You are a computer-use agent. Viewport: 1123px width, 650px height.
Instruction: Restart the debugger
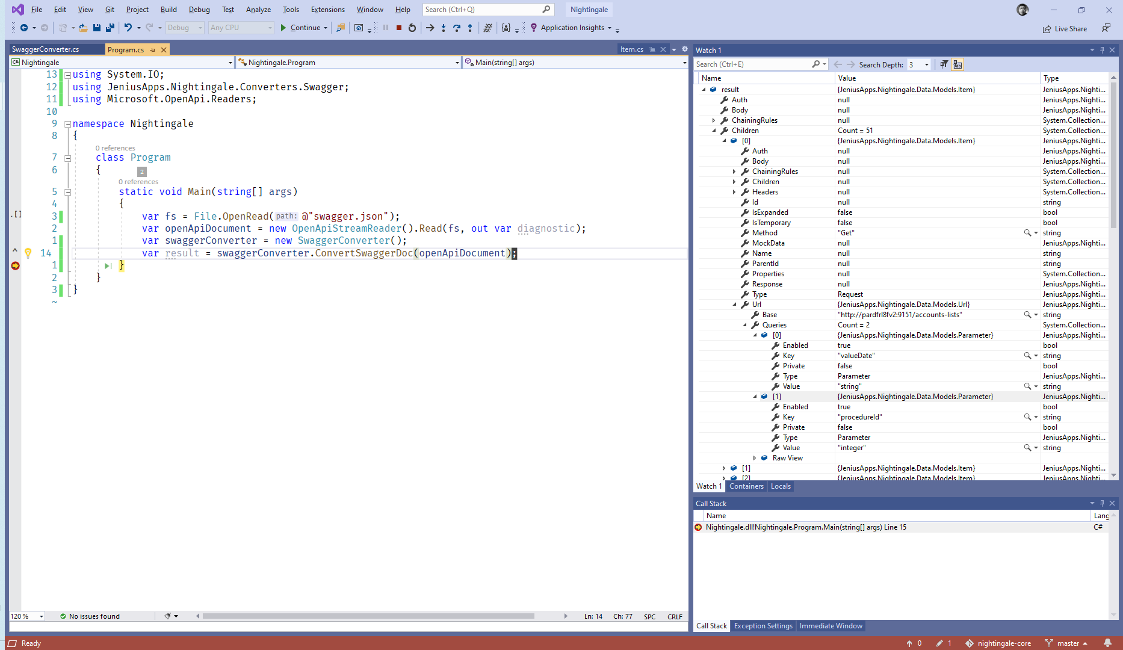pos(412,28)
